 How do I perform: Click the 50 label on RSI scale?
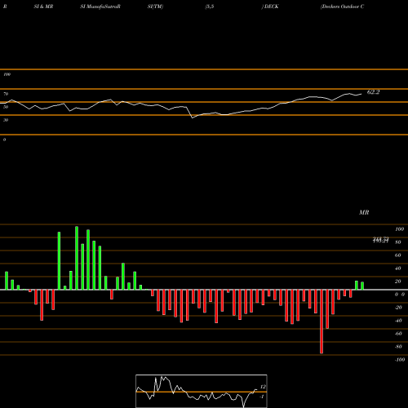[6, 107]
